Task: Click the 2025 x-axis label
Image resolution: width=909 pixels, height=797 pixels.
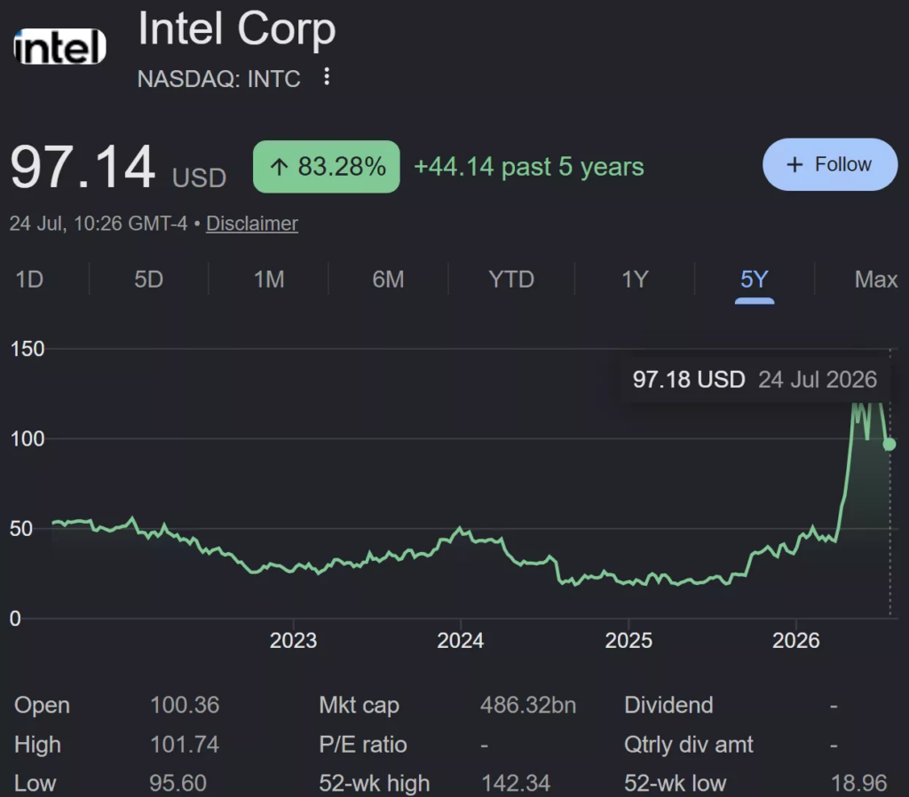Action: click(628, 641)
